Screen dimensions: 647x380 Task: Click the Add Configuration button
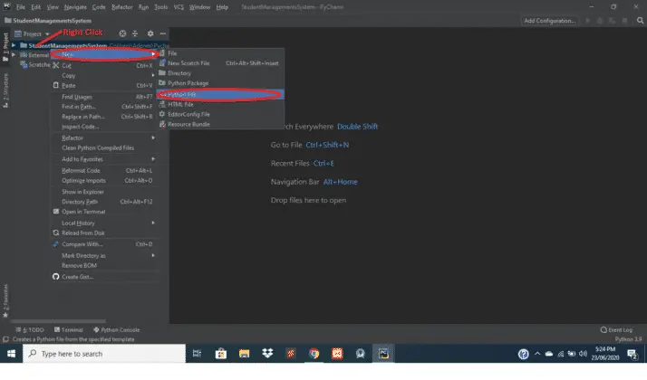click(550, 21)
